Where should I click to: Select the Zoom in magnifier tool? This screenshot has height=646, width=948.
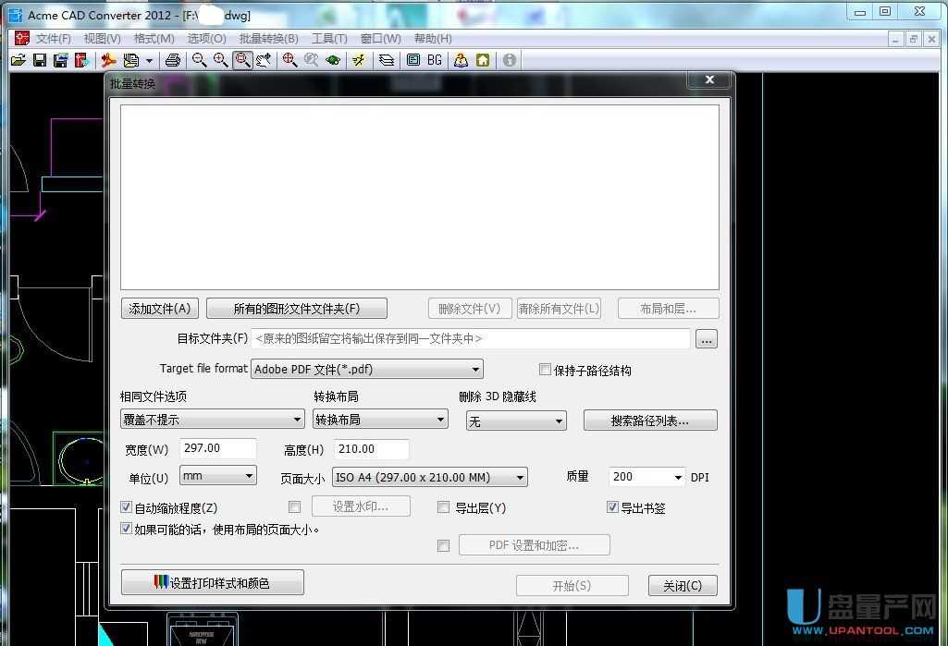[221, 60]
